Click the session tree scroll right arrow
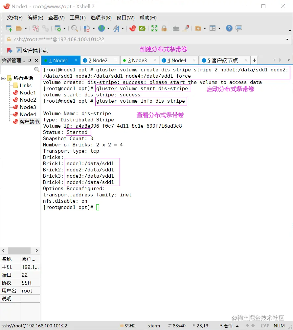 click(36, 250)
